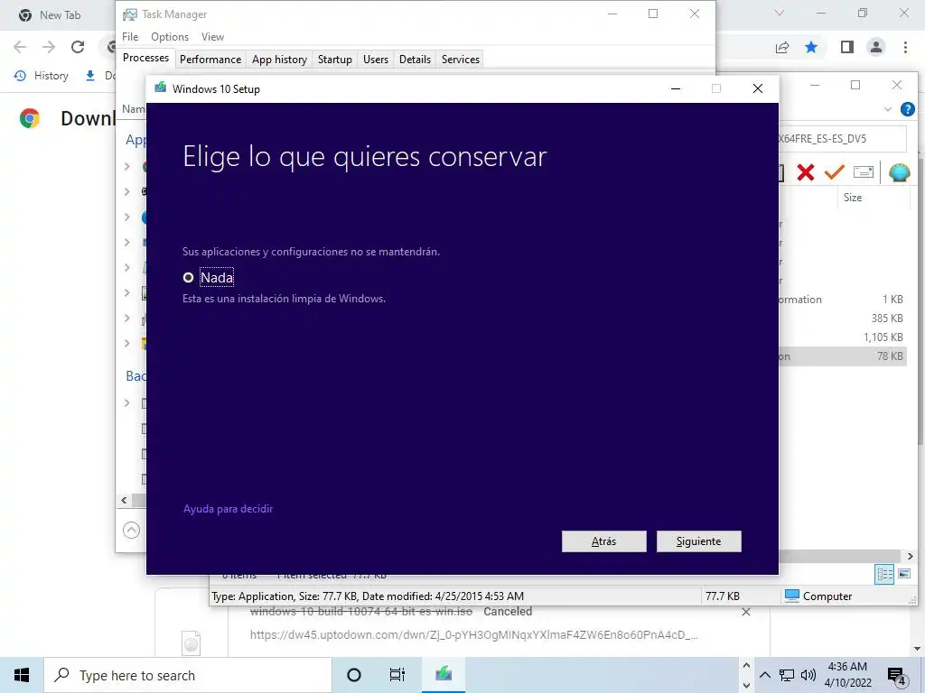Switch to the Services tab
925x693 pixels.
tap(460, 59)
